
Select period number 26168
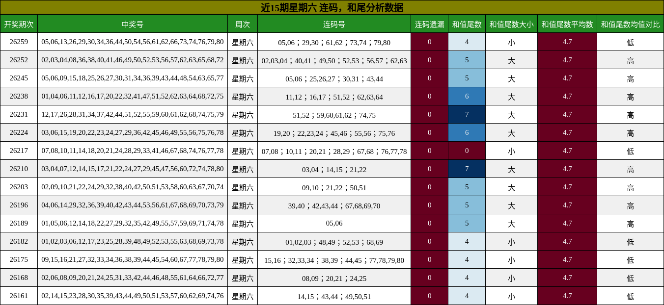tap(19, 278)
